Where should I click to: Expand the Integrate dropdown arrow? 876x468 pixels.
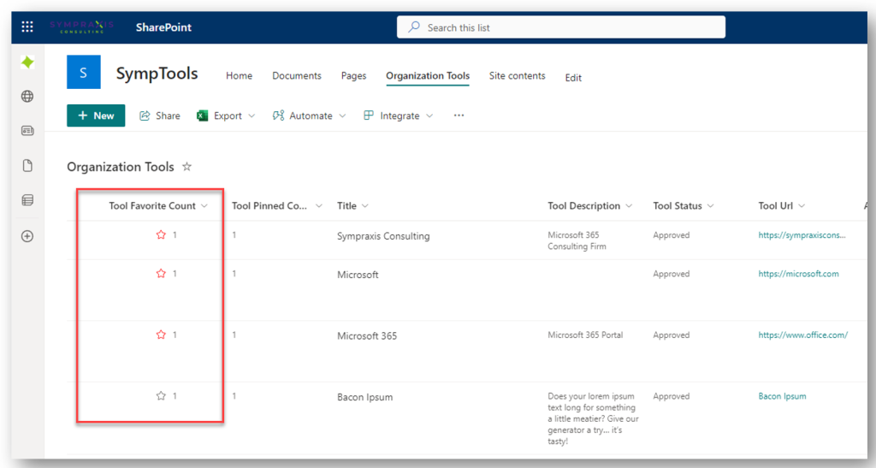pyautogui.click(x=429, y=116)
